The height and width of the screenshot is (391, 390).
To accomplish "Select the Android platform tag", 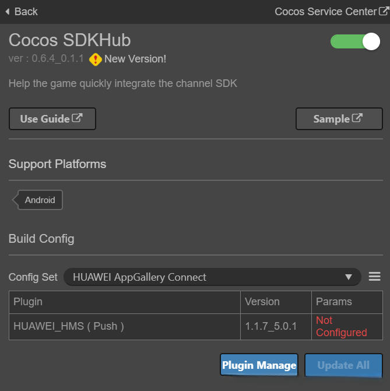I will pyautogui.click(x=38, y=200).
